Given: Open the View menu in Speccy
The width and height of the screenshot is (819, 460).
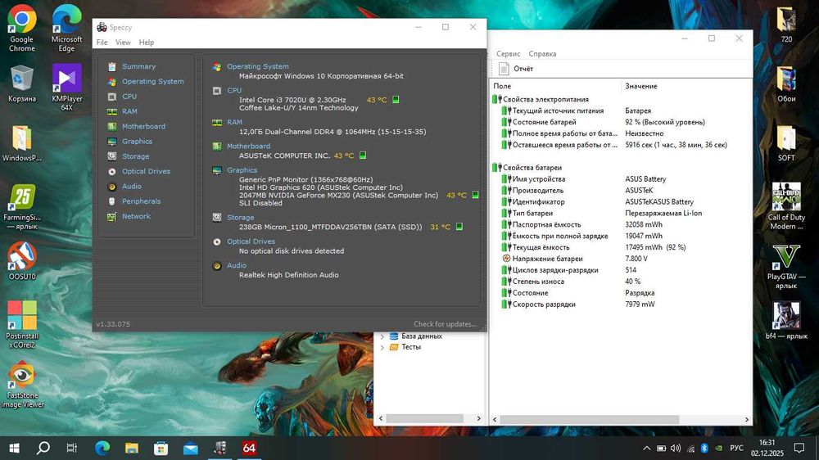Looking at the screenshot, I should pyautogui.click(x=123, y=43).
